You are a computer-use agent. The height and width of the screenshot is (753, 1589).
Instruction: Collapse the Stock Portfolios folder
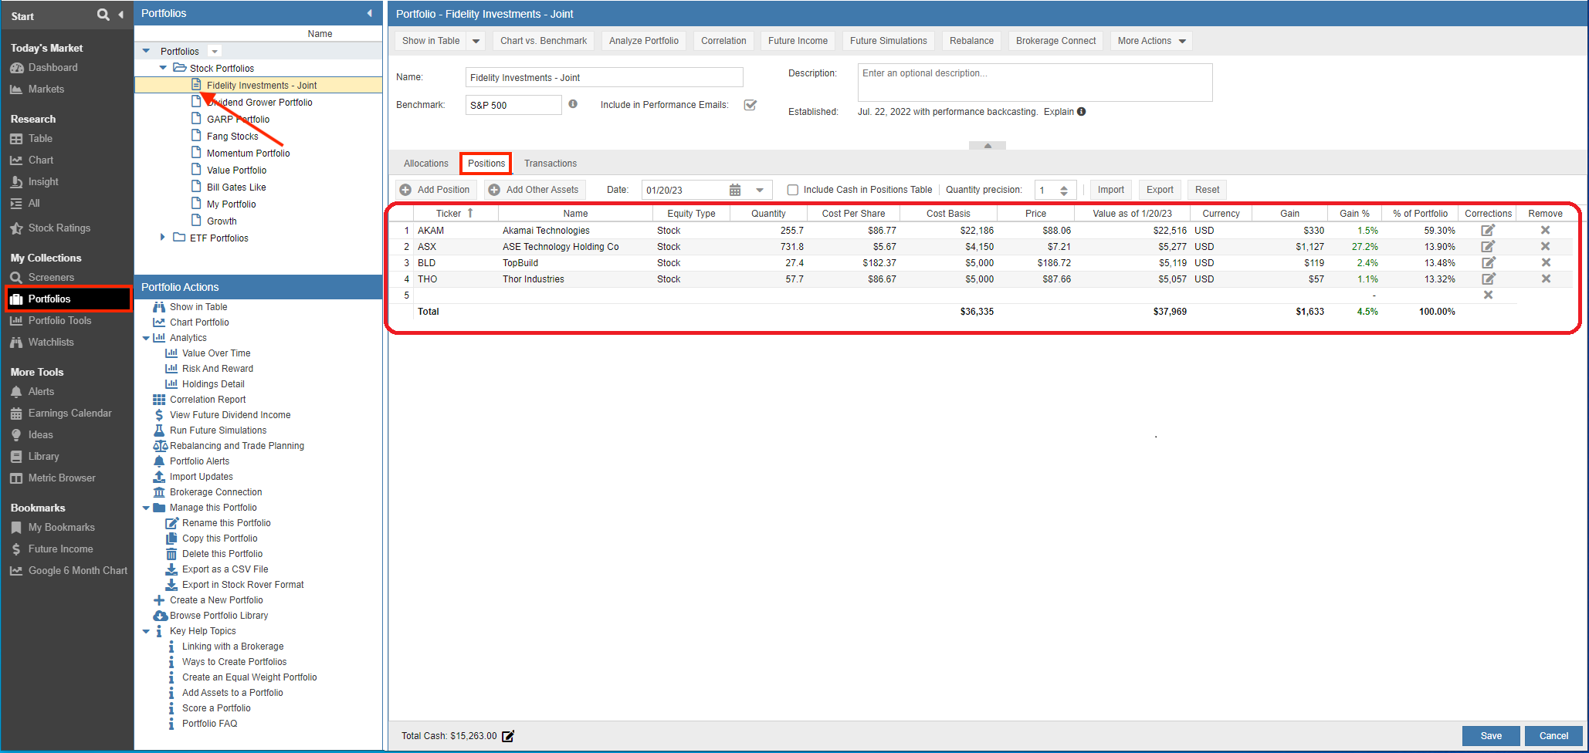coord(163,68)
